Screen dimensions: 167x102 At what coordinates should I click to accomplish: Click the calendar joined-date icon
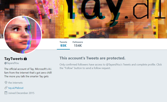point(6,93)
